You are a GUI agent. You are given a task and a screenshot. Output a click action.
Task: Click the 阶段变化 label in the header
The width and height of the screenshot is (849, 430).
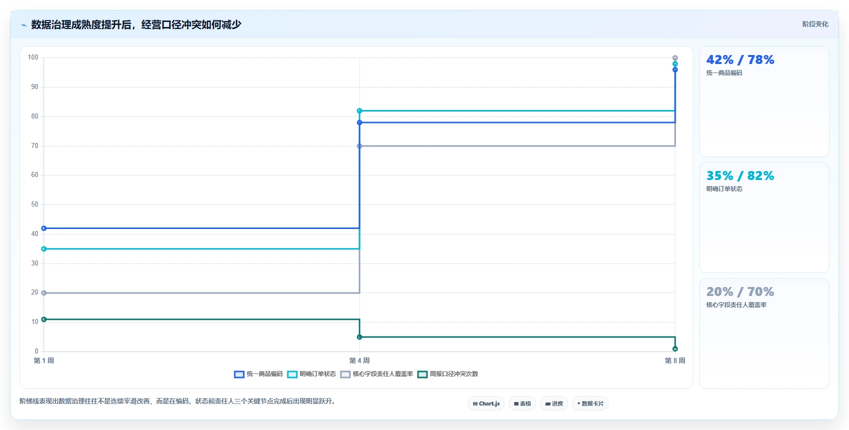tap(815, 24)
